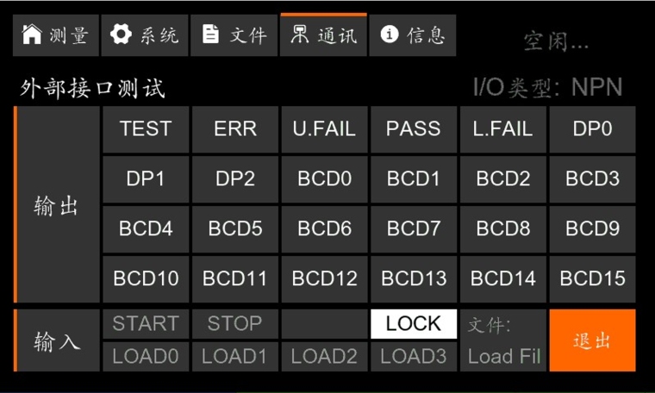The width and height of the screenshot is (655, 393).
Task: Click the I/O类型 NPN label
Action: [x=547, y=87]
